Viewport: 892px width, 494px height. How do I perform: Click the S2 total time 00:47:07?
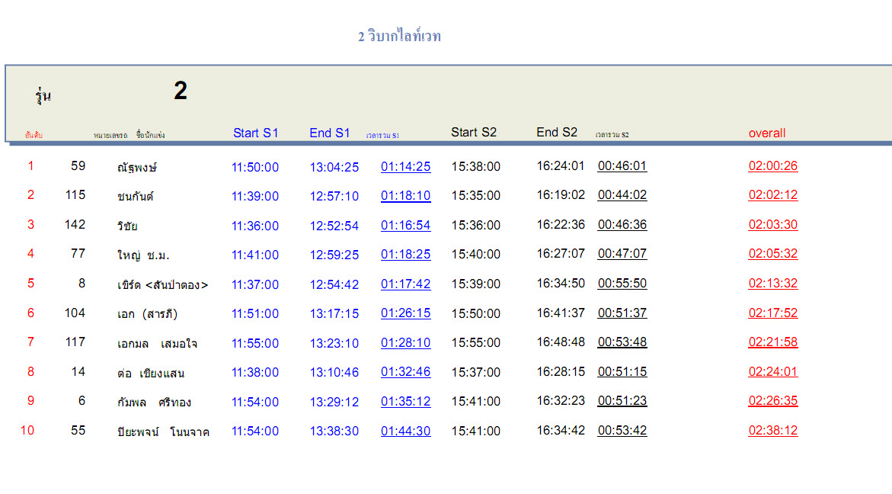pyautogui.click(x=622, y=254)
